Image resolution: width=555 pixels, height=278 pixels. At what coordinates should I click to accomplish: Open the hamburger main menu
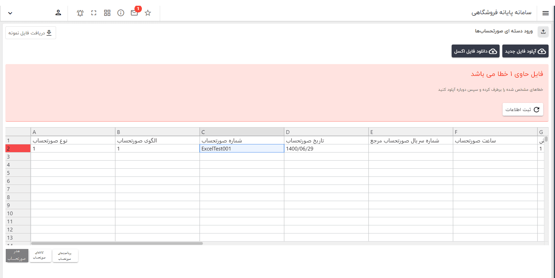[545, 13]
